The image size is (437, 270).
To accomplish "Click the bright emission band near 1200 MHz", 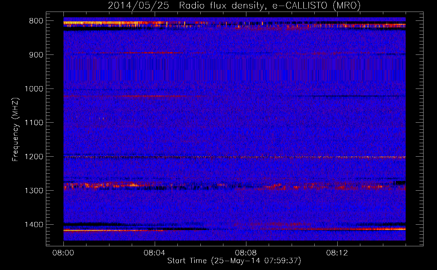I will 234,157.
